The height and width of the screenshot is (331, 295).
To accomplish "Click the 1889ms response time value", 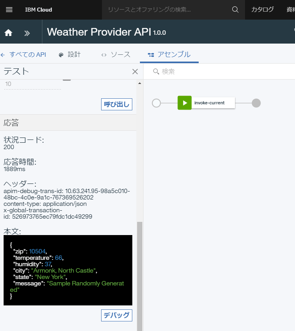I will point(14,169).
